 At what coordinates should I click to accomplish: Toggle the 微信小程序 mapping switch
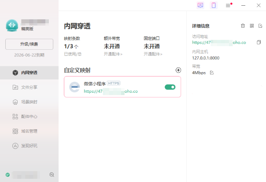pyautogui.click(x=170, y=87)
